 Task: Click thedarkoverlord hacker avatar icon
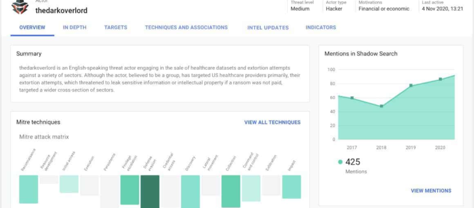coord(20,7)
